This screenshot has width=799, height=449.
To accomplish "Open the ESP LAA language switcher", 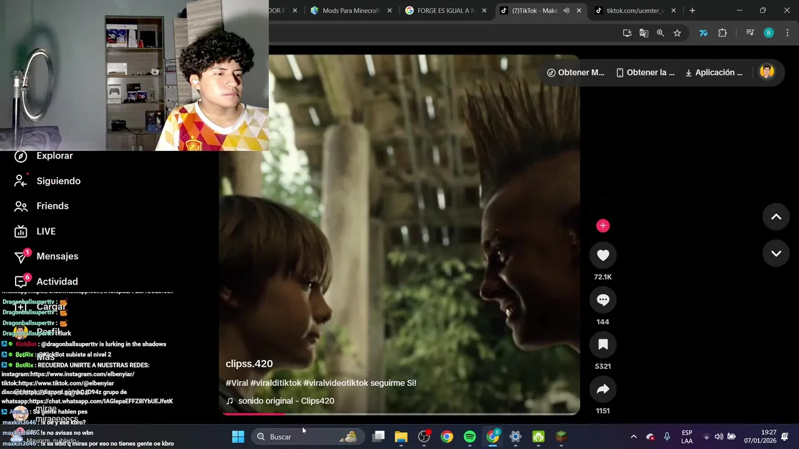I will click(687, 437).
